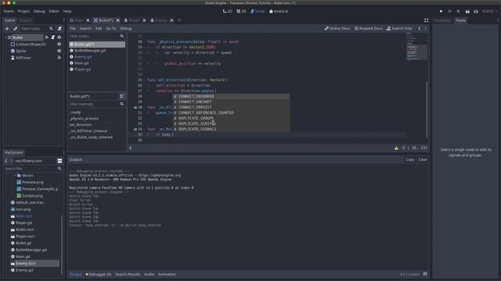The width and height of the screenshot is (501, 281).
Task: Toggle visibility of Sprite node
Action: click(59, 51)
